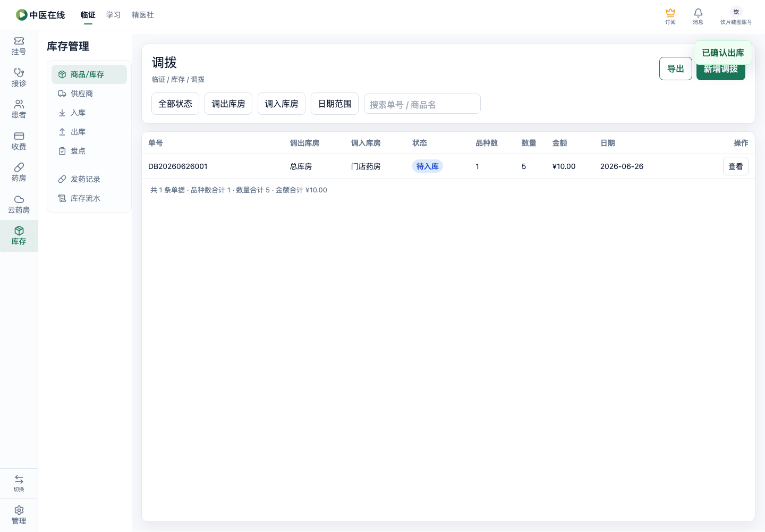Switch to the 精医社 top tab
Image resolution: width=765 pixels, height=532 pixels.
click(143, 15)
